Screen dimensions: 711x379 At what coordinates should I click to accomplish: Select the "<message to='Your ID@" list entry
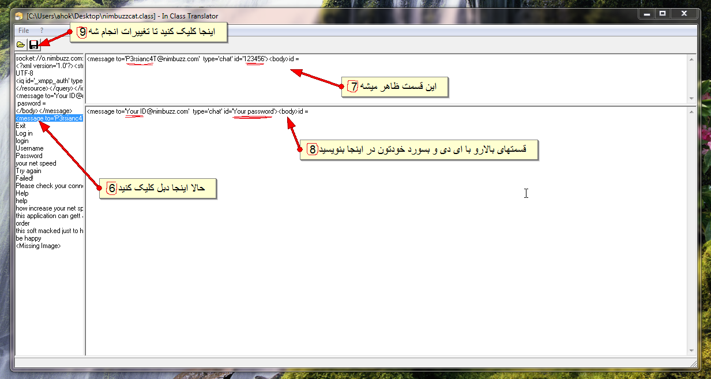(50, 96)
